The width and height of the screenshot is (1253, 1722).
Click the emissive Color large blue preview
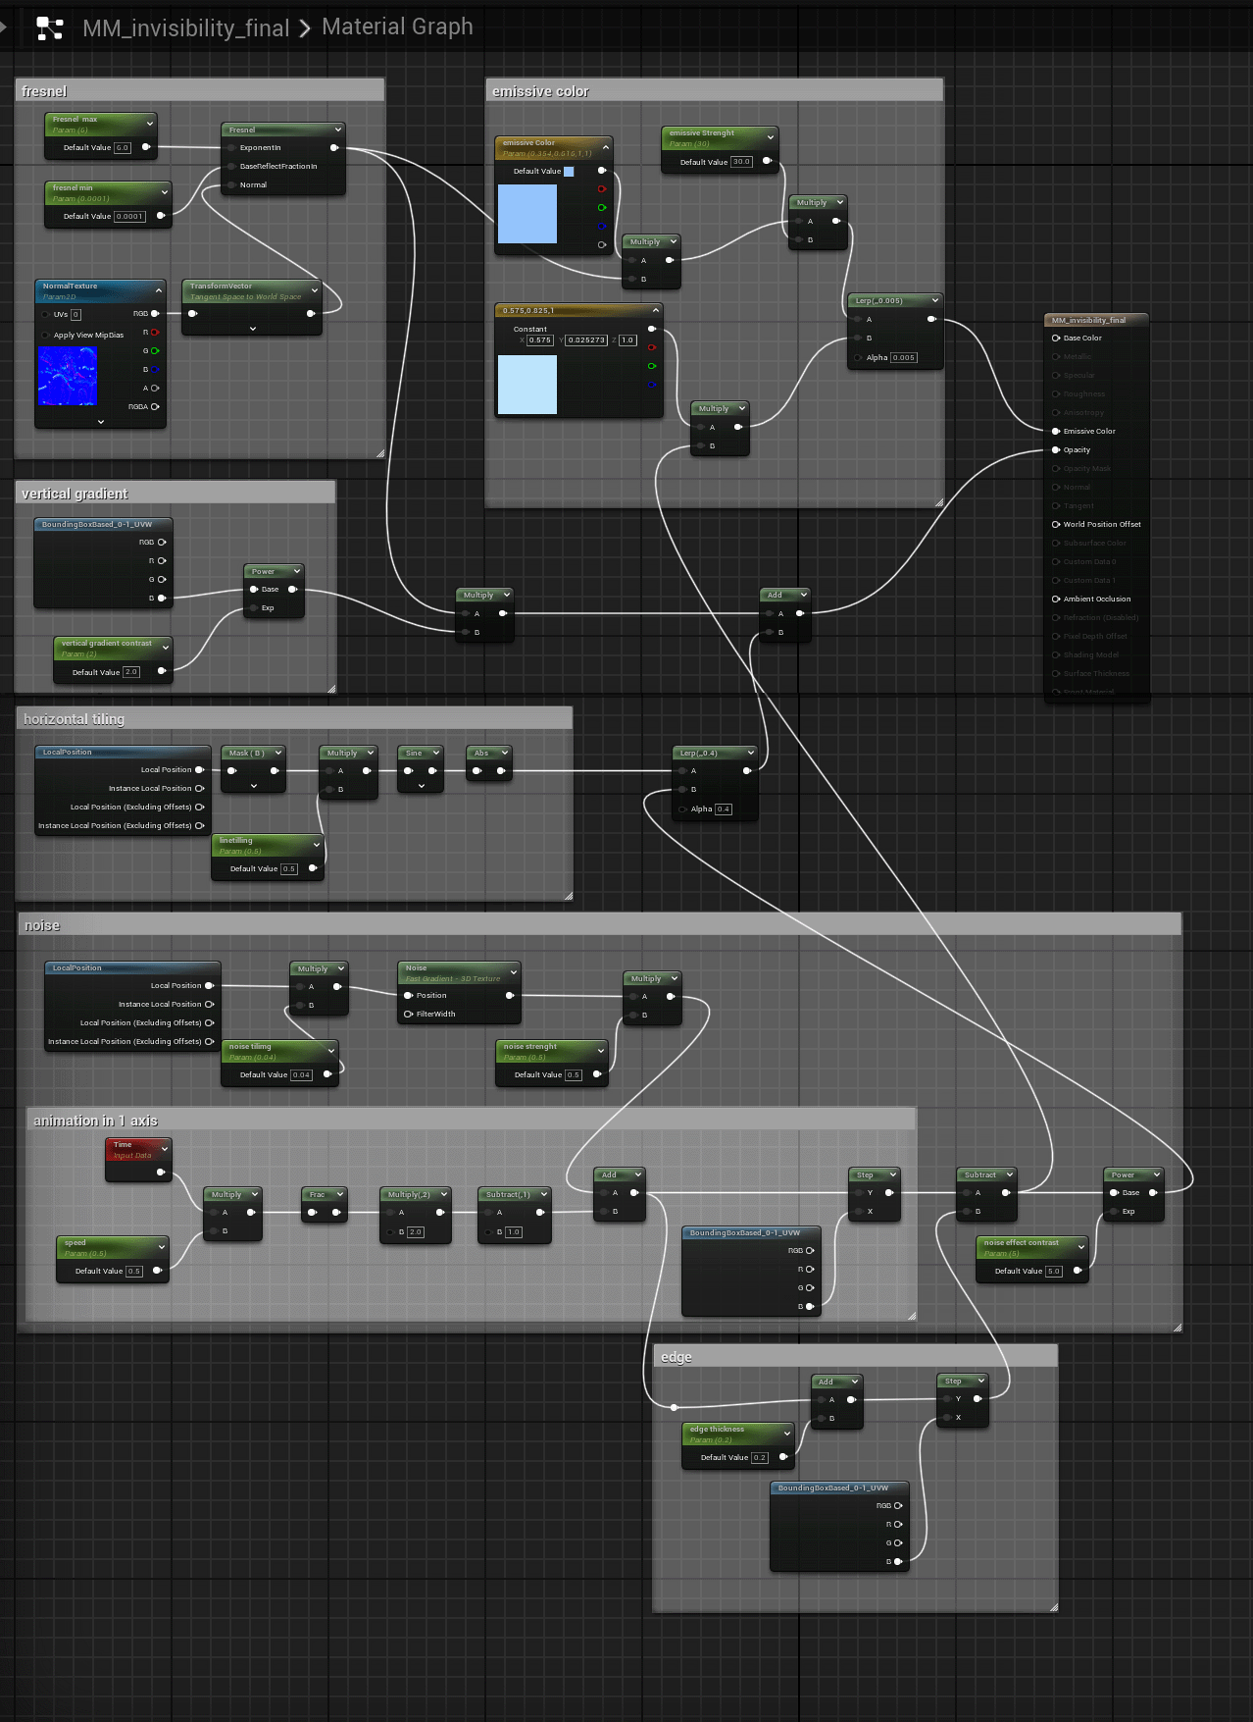pyautogui.click(x=527, y=214)
